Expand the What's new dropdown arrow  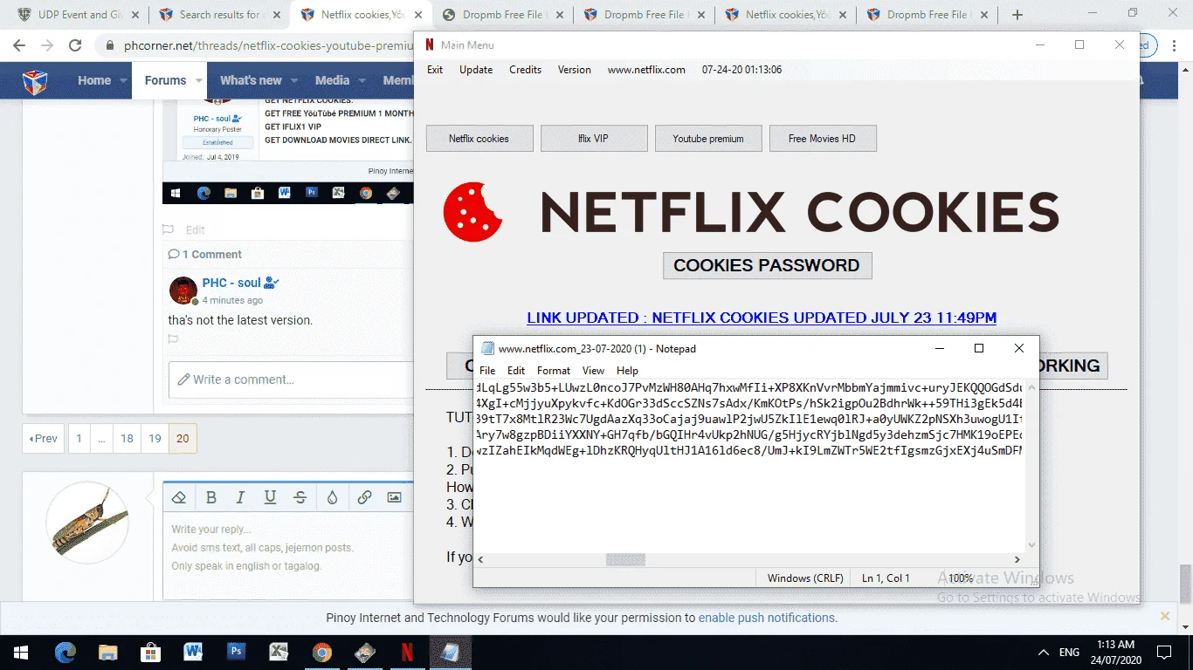coord(293,80)
